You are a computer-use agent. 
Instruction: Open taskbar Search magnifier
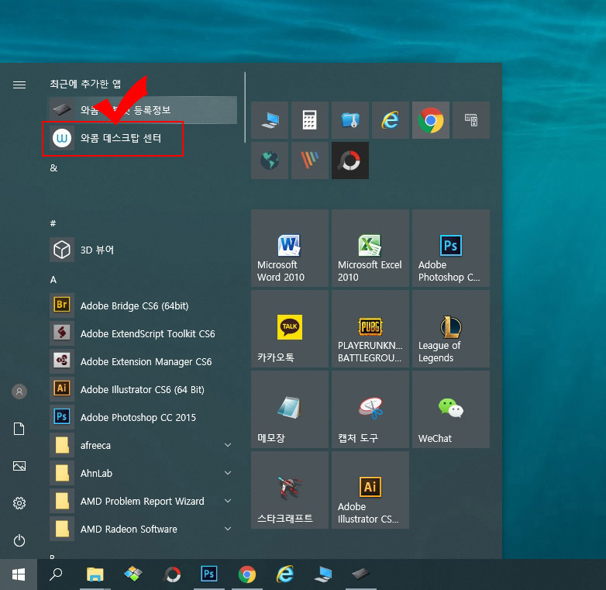[x=56, y=574]
